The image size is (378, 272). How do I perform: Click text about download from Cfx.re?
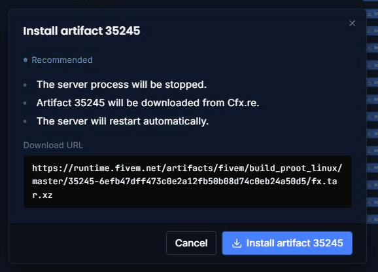(x=148, y=103)
